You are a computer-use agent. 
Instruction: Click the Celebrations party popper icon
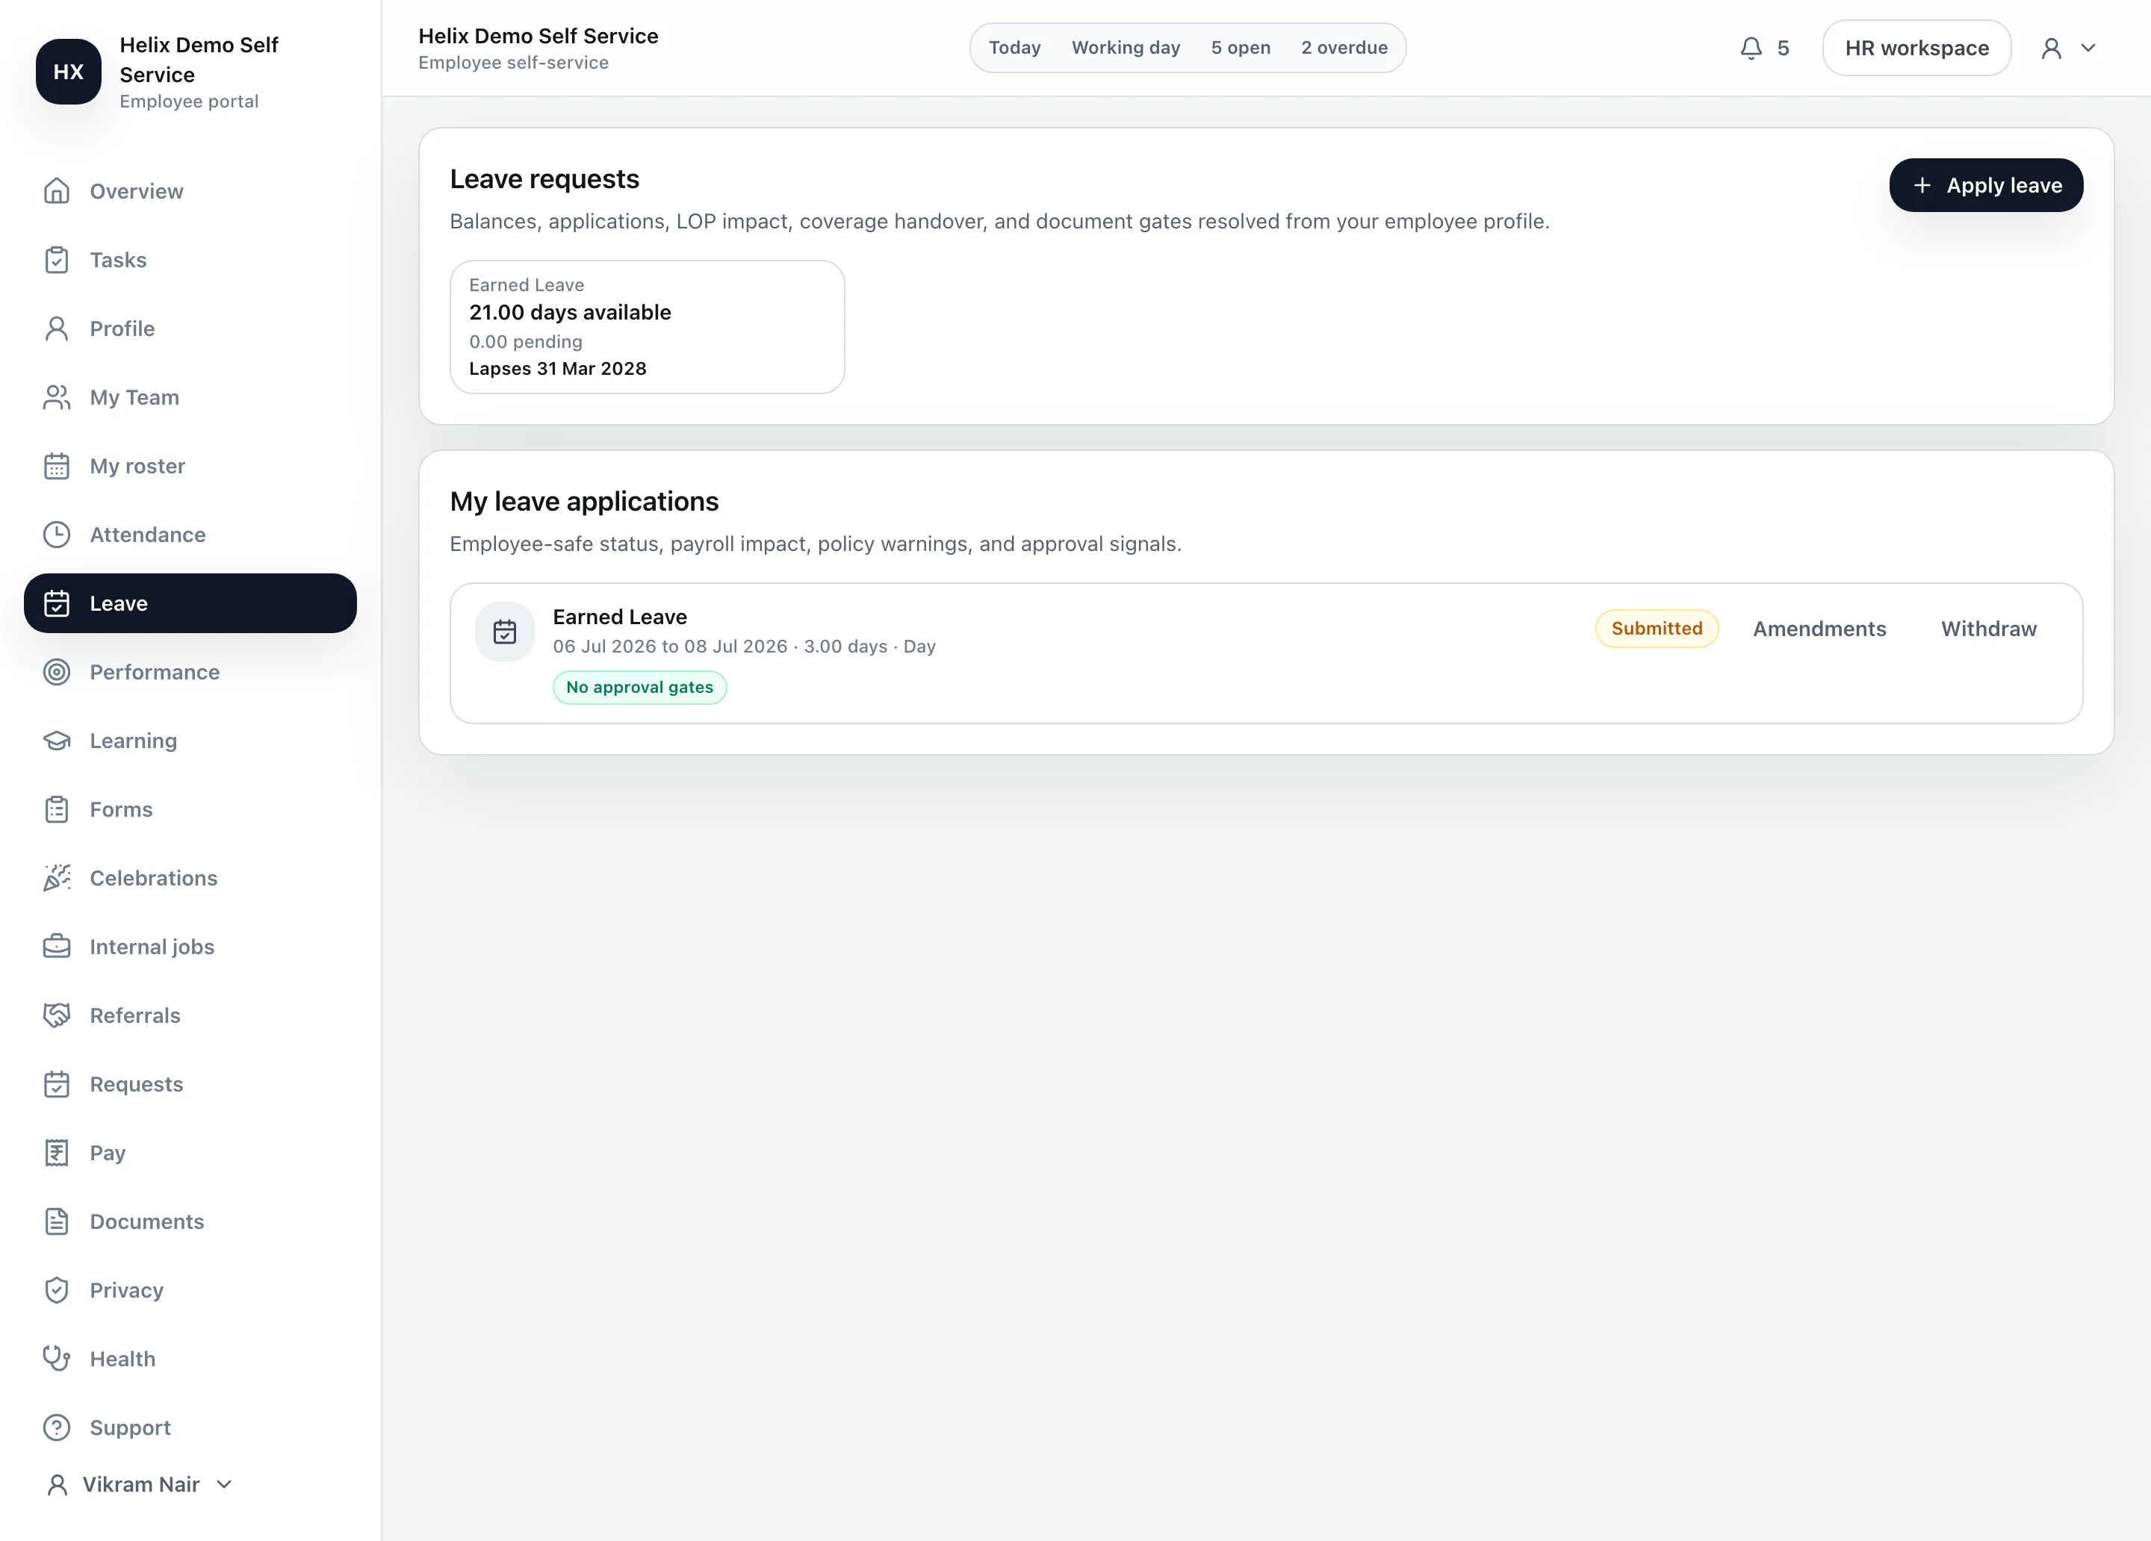57,878
